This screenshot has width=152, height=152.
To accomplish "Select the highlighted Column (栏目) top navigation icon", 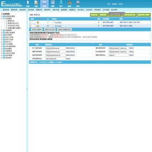I will click(45, 4).
